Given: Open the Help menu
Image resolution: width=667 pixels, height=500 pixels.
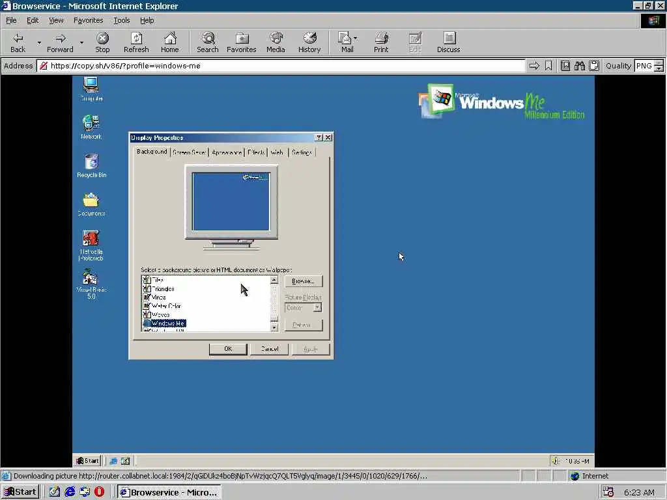Looking at the screenshot, I should [147, 20].
